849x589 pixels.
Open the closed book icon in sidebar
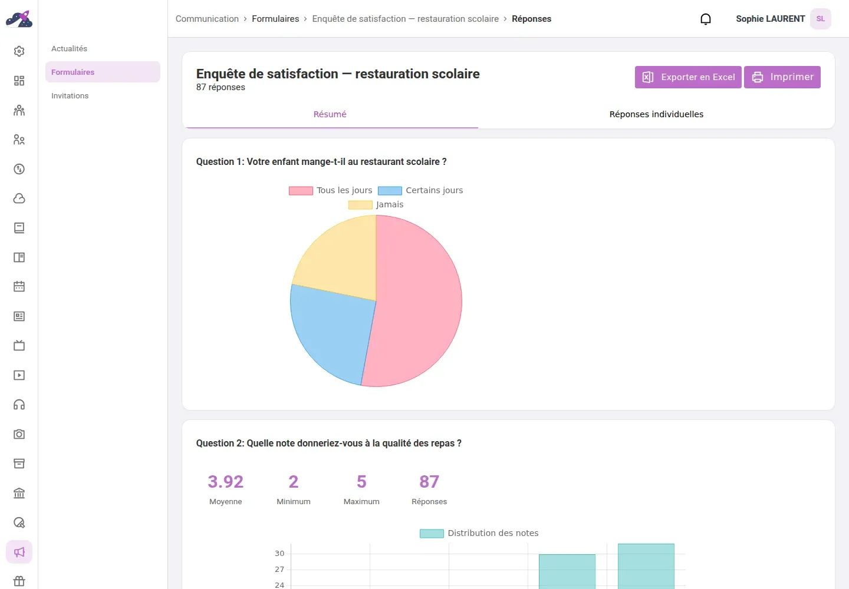(19, 228)
